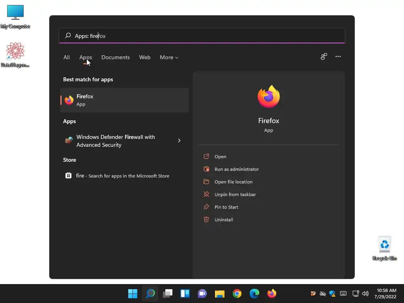This screenshot has width=404, height=303.
Task: Click the taskbar Search icon
Action: 150,294
